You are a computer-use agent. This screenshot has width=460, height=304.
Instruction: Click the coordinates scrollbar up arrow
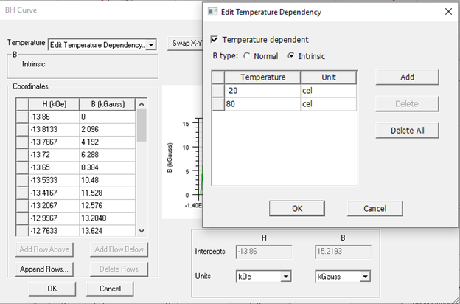[142, 104]
